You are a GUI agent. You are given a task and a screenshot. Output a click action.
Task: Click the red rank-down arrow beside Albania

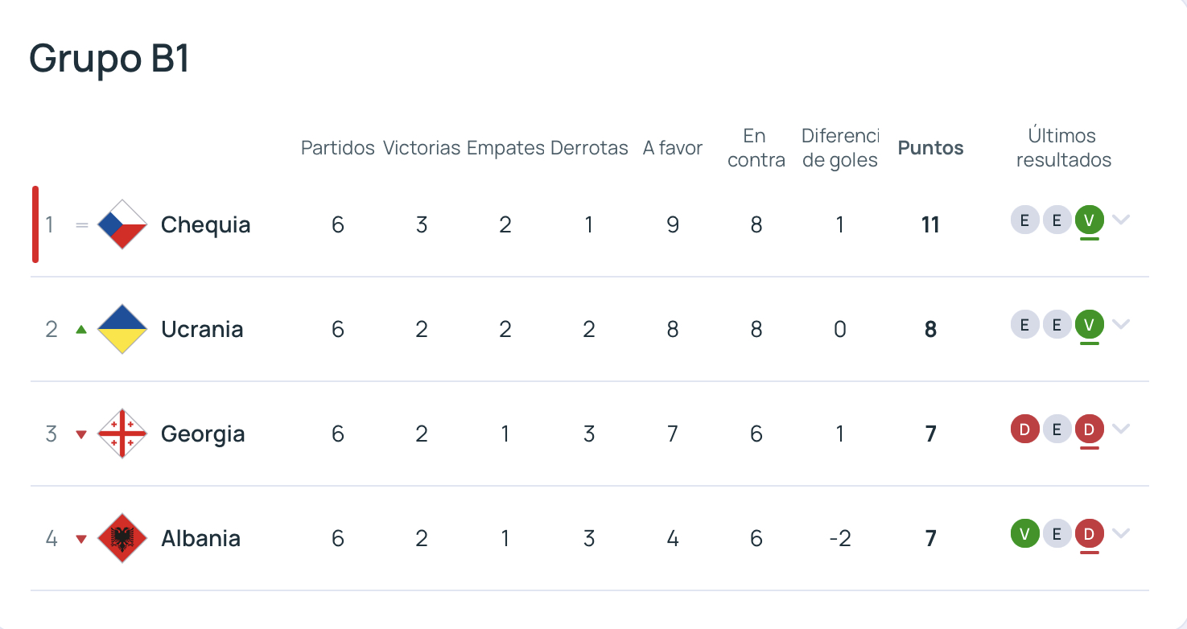pos(80,538)
